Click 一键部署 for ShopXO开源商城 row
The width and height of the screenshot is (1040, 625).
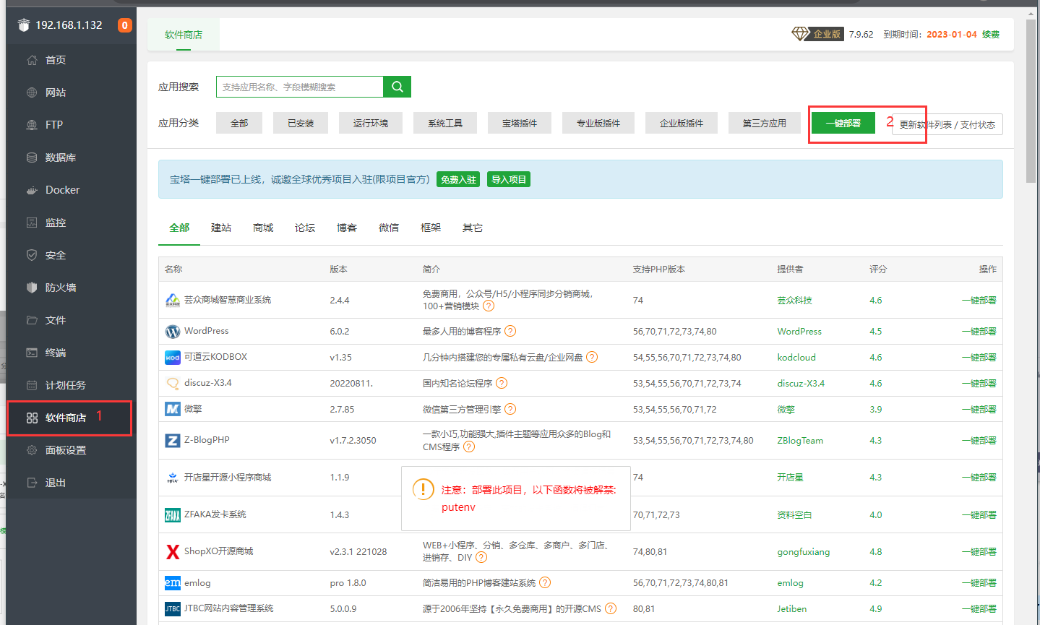pos(979,551)
